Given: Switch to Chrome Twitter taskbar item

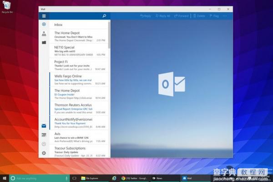Looking at the screenshot, I should tap(135, 178).
